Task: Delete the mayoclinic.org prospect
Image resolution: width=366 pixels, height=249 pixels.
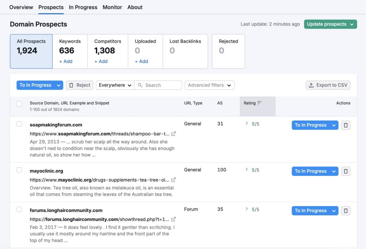Action: tap(345, 171)
